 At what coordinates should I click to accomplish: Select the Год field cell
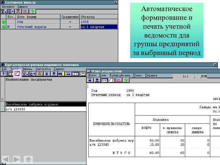38,22
